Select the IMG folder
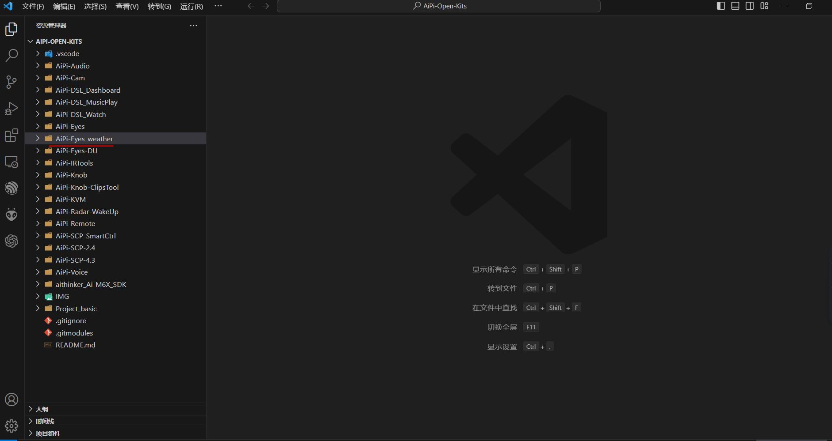This screenshot has width=832, height=441. pos(115,296)
